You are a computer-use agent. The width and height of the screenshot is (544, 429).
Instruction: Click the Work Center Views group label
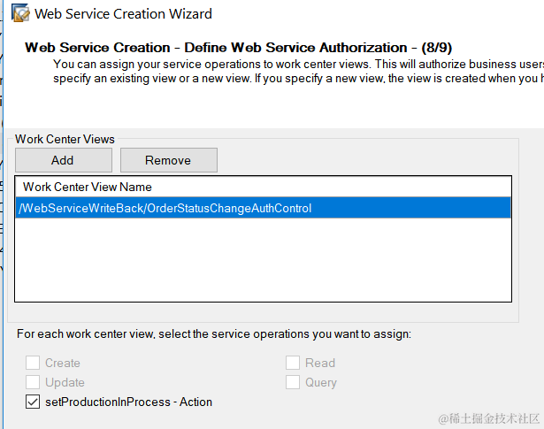[65, 139]
